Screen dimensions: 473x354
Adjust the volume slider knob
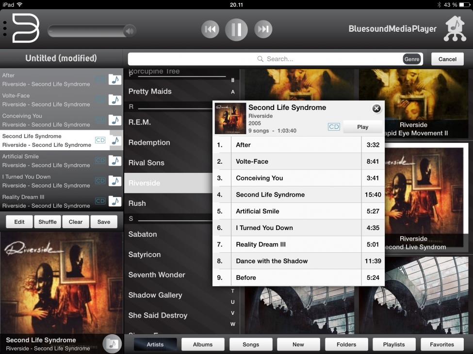point(130,31)
